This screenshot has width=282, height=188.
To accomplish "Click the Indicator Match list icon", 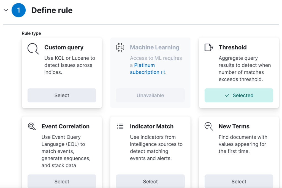I will [x=120, y=126].
